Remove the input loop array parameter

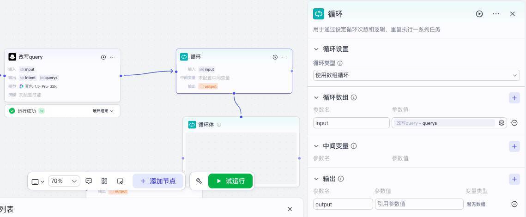[514, 123]
